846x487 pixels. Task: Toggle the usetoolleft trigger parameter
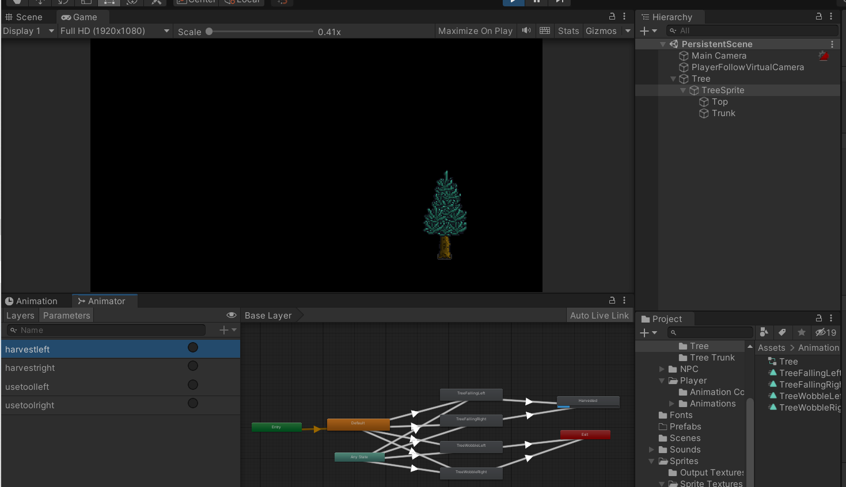193,385
